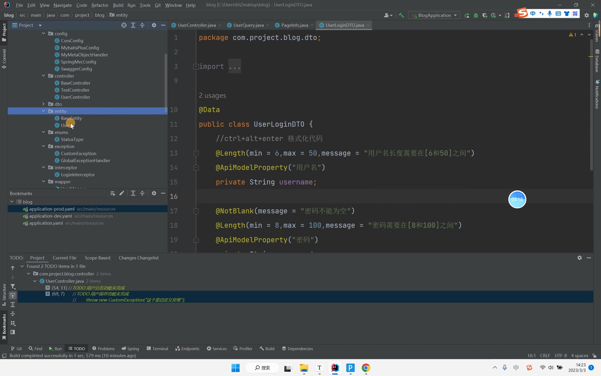Expand all nodes in Project panel header

click(x=133, y=25)
